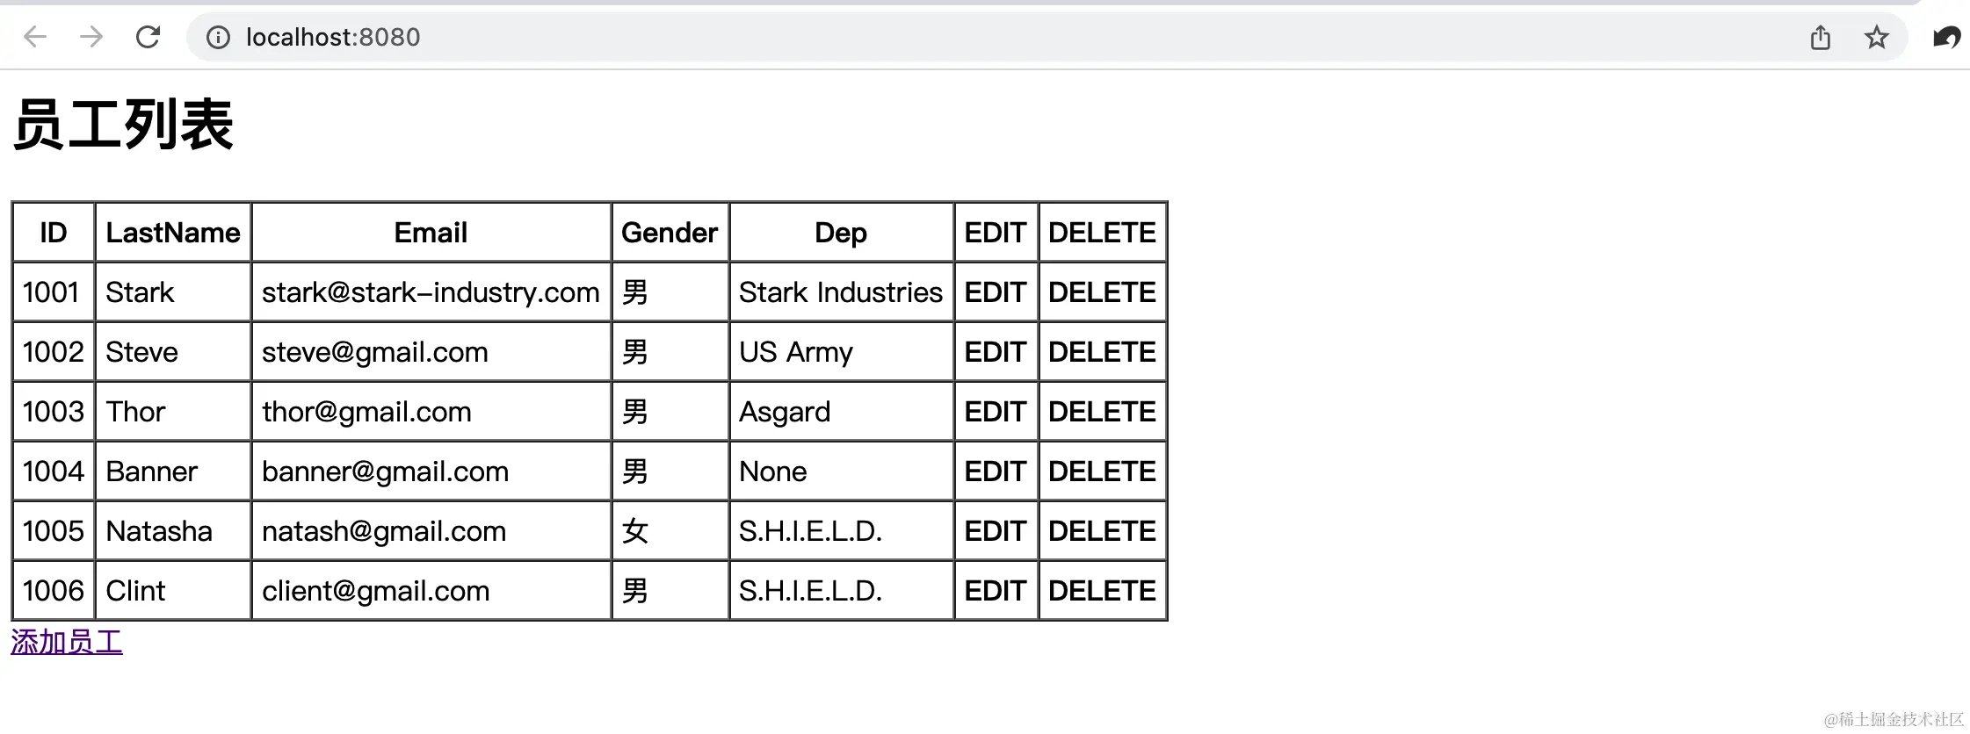Click the browser back arrow icon
The width and height of the screenshot is (1970, 734).
point(35,37)
